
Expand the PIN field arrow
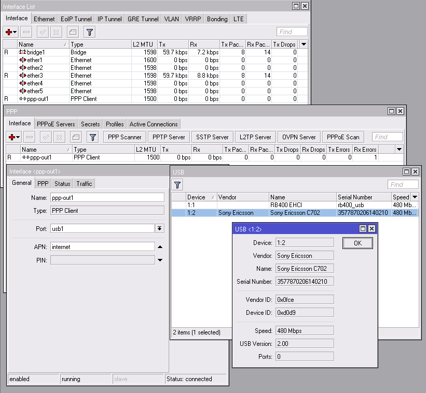point(160,260)
